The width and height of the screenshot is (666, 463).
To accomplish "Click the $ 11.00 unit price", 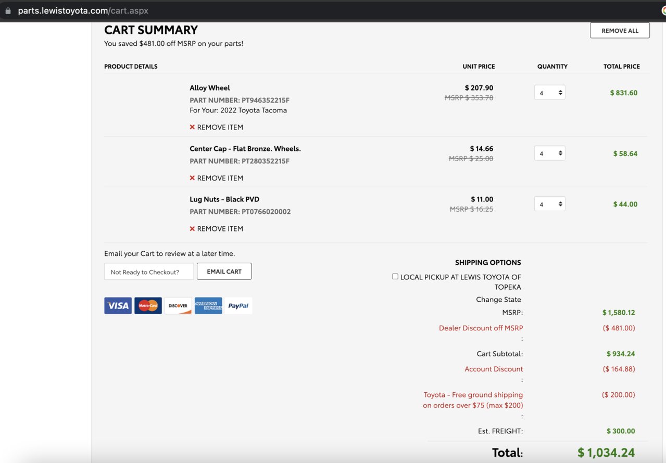I will 482,199.
